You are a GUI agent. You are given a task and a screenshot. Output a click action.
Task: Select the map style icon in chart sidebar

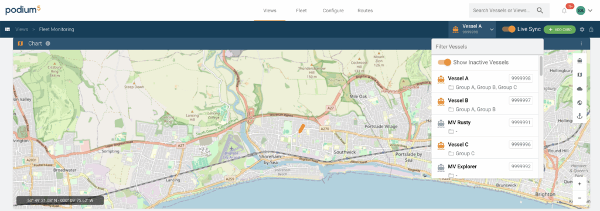click(x=579, y=74)
